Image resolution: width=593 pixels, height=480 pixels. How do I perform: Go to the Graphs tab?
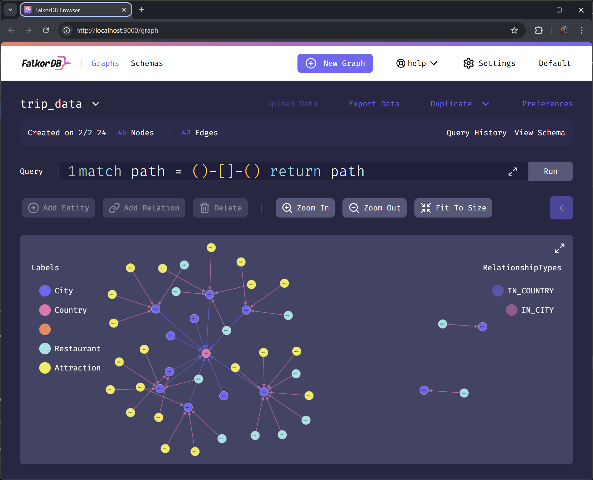click(x=105, y=63)
